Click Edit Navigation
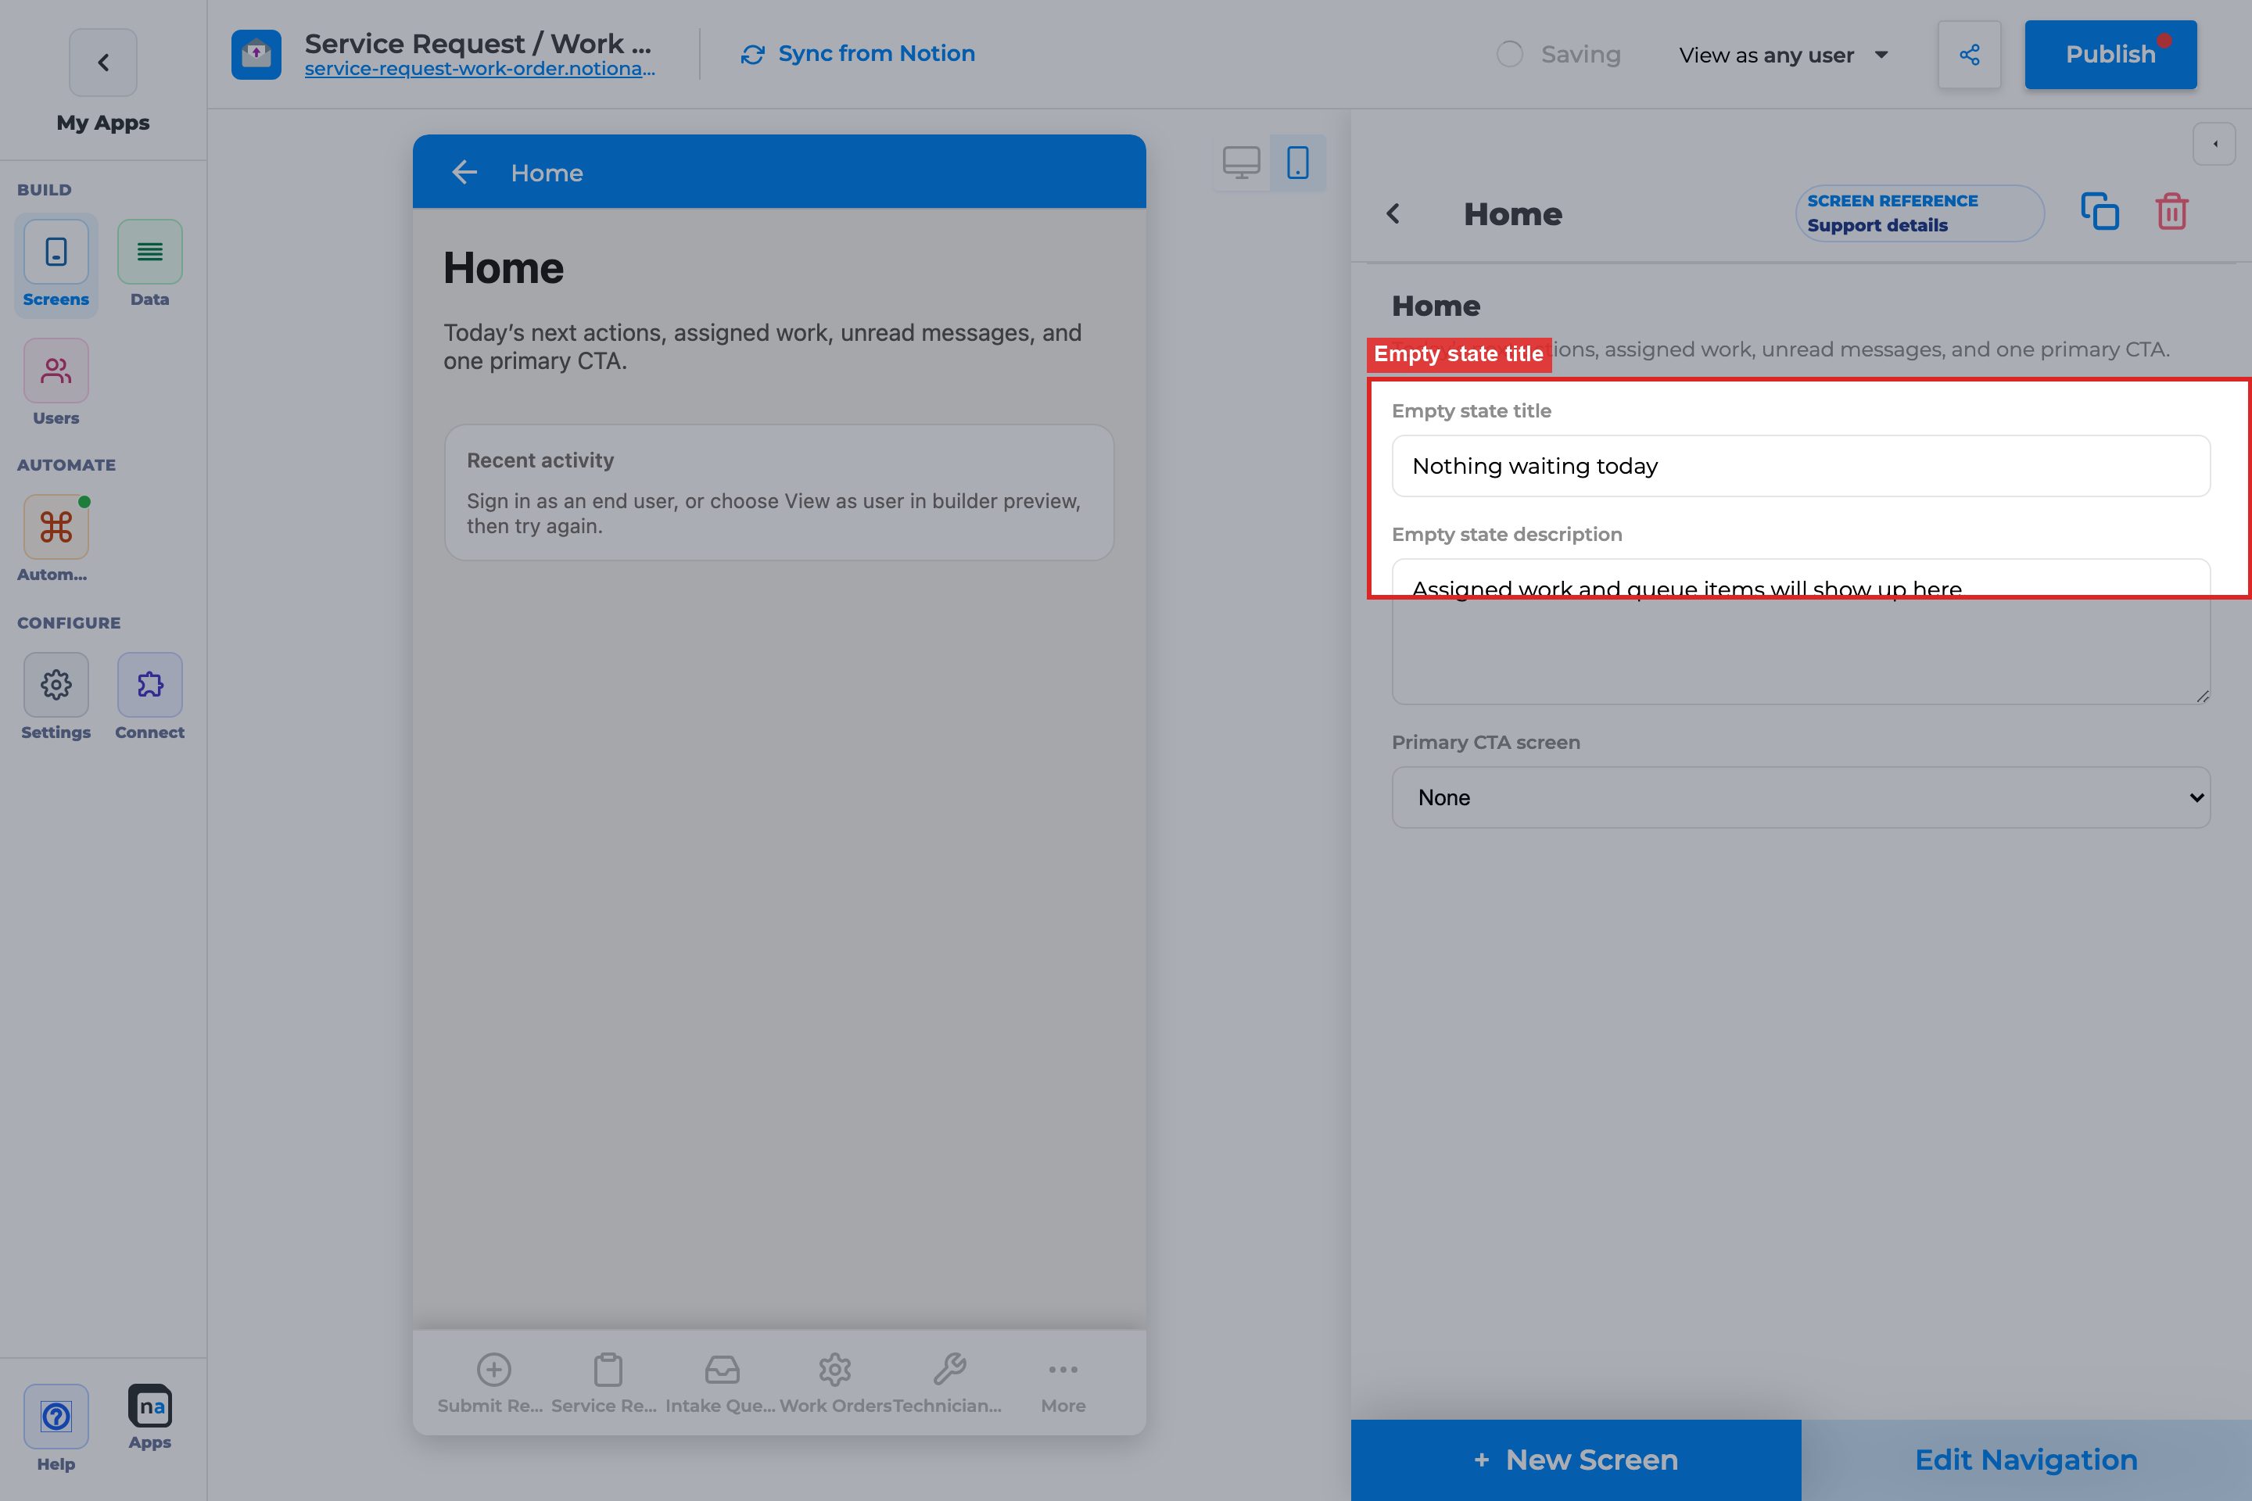 coord(2026,1460)
